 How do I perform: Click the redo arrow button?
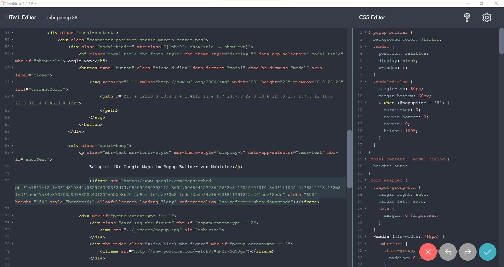pos(468,252)
